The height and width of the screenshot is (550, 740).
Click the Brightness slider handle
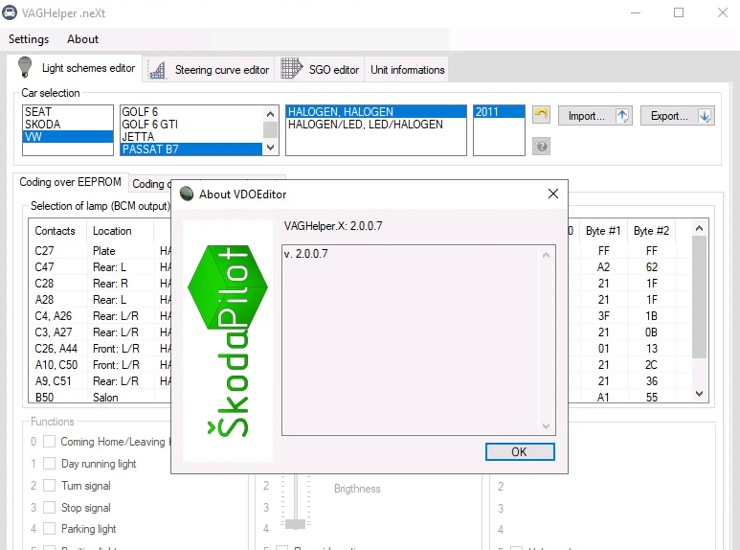[296, 524]
